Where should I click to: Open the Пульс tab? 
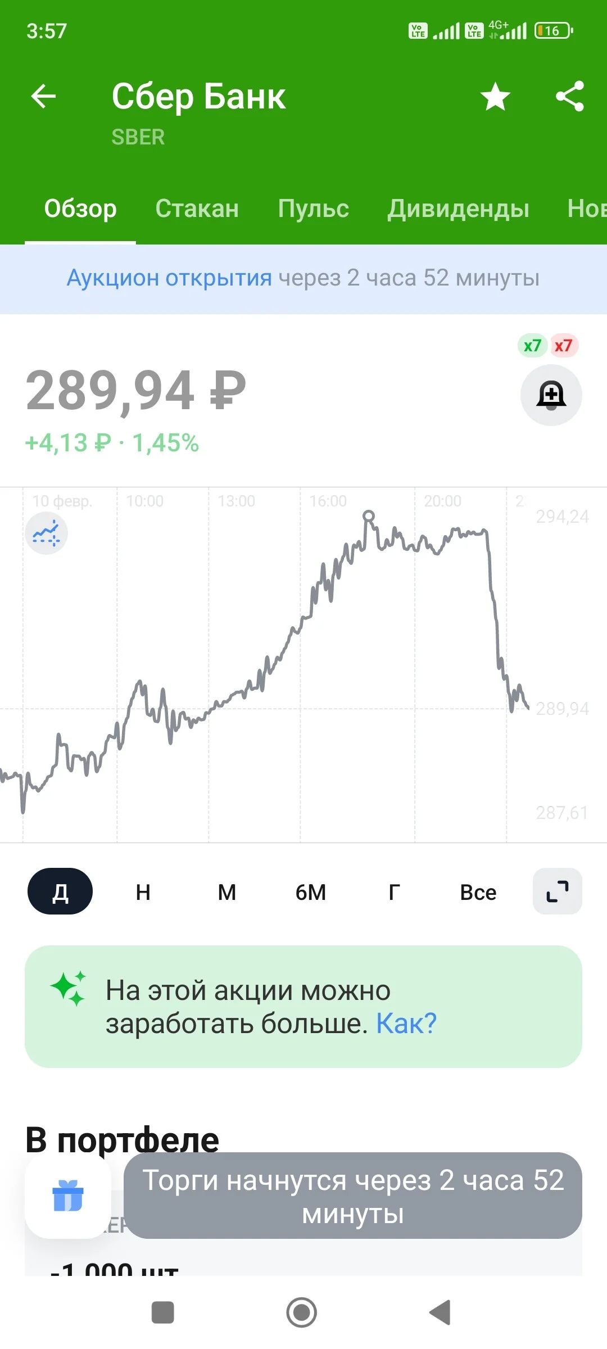click(x=313, y=209)
